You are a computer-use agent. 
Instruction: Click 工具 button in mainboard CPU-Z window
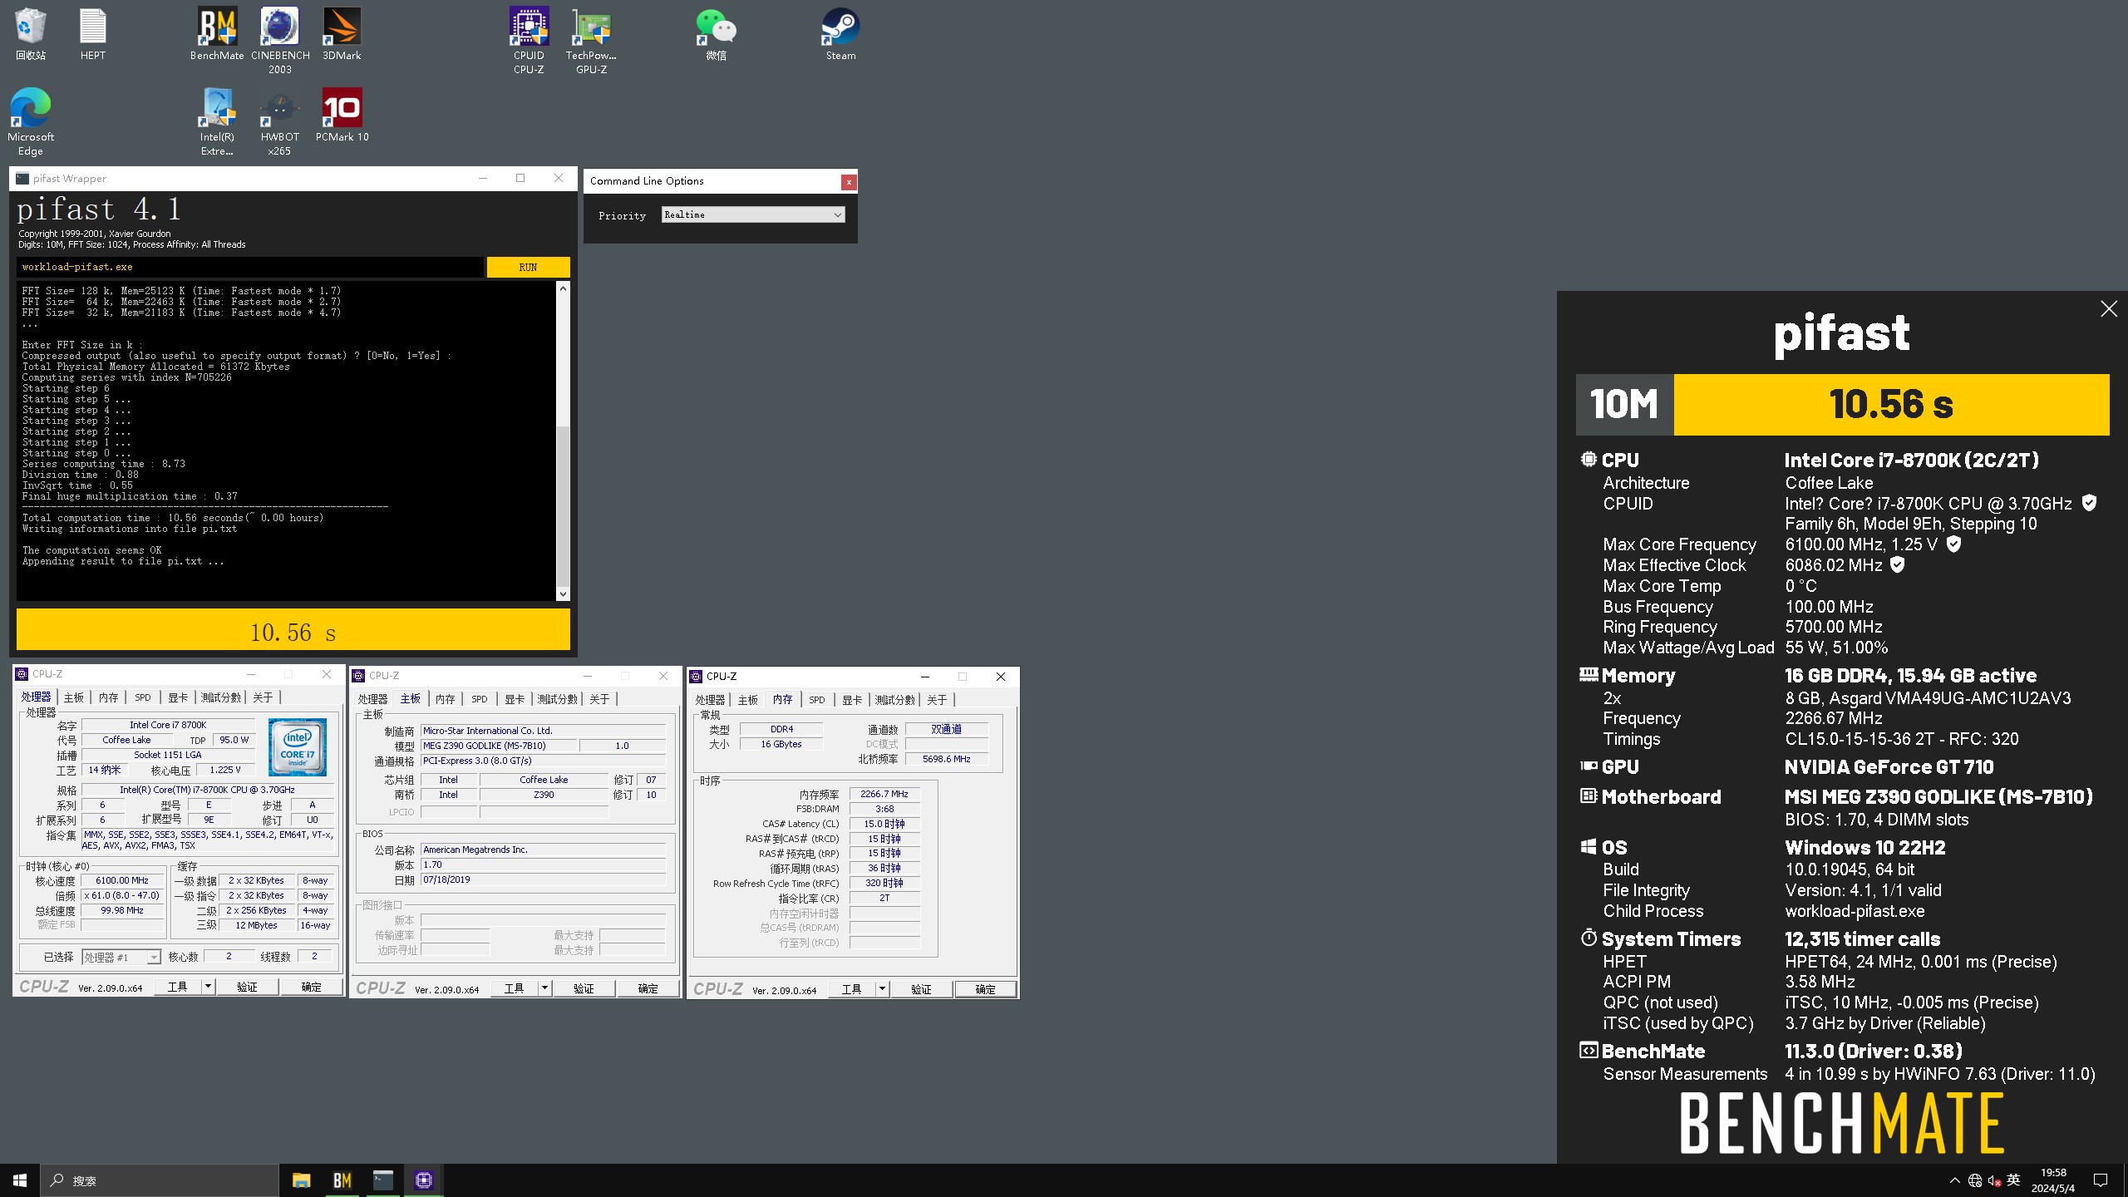coord(515,988)
